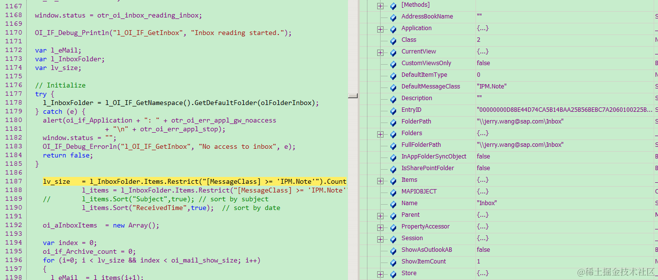Select the IsSharePointFolder value false
658x280 pixels.
(484, 168)
